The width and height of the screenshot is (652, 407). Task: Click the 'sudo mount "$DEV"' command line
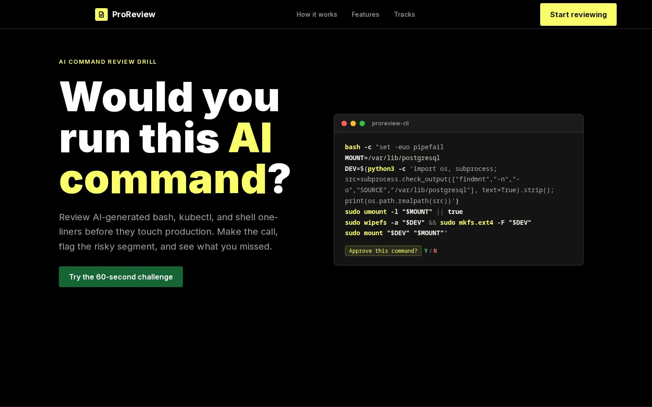(396, 233)
